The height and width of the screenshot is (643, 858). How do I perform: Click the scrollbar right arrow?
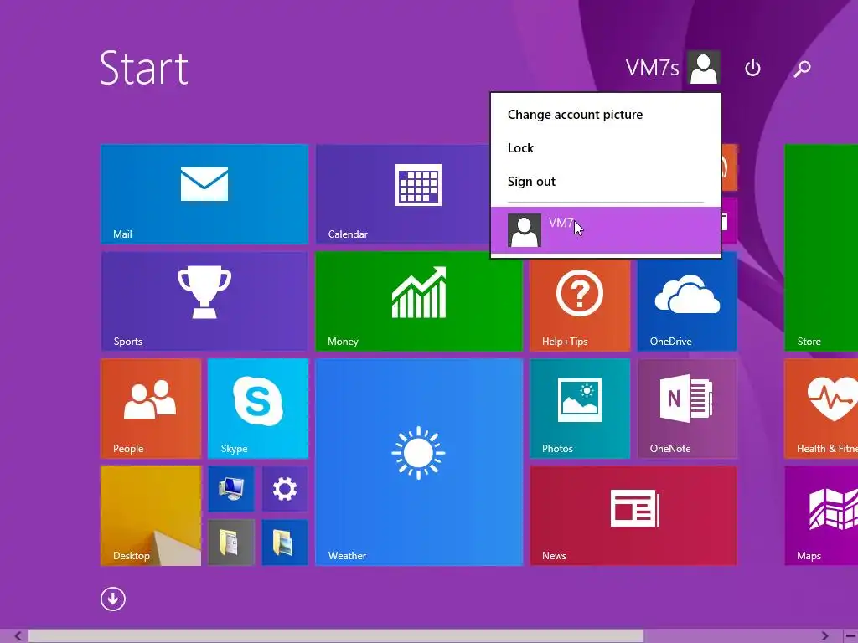[x=824, y=636]
